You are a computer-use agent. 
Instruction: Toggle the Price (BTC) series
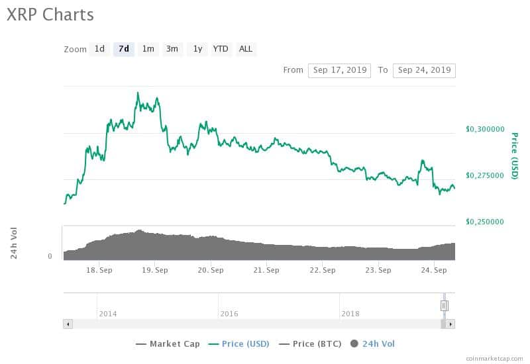point(310,344)
